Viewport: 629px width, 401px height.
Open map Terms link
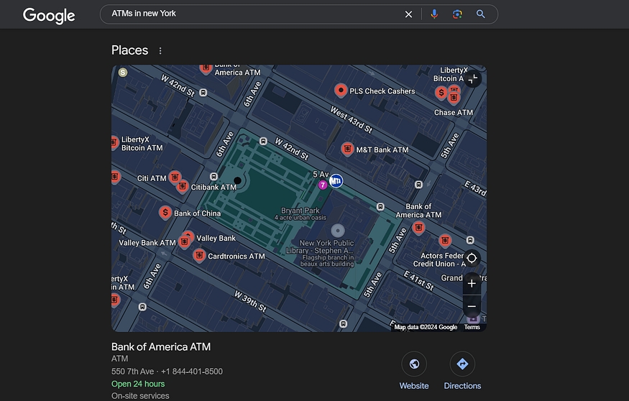click(472, 327)
